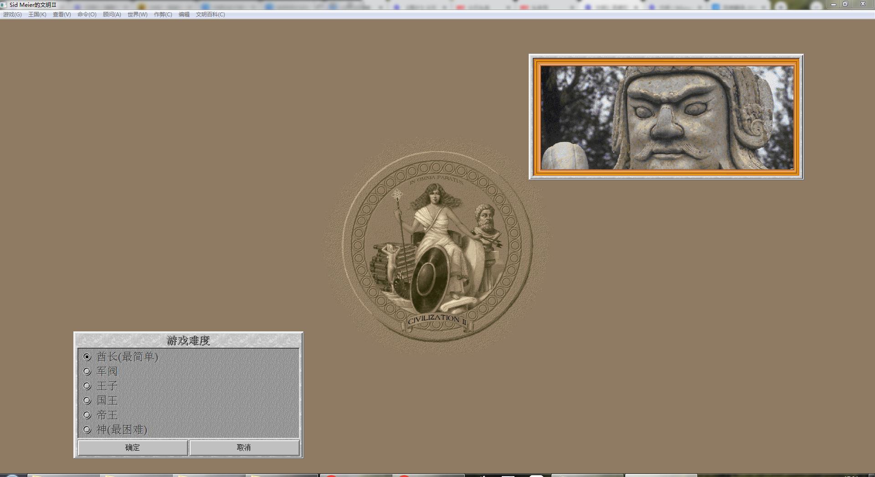Viewport: 875px width, 477px height.
Task: Open the 作弊(C) cheat menu
Action: coord(163,15)
